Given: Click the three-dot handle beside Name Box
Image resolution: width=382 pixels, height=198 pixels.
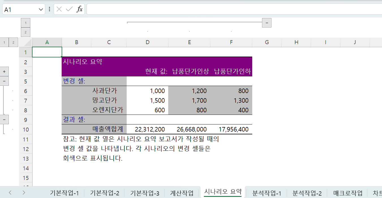Looking at the screenshot, I should pos(49,9).
